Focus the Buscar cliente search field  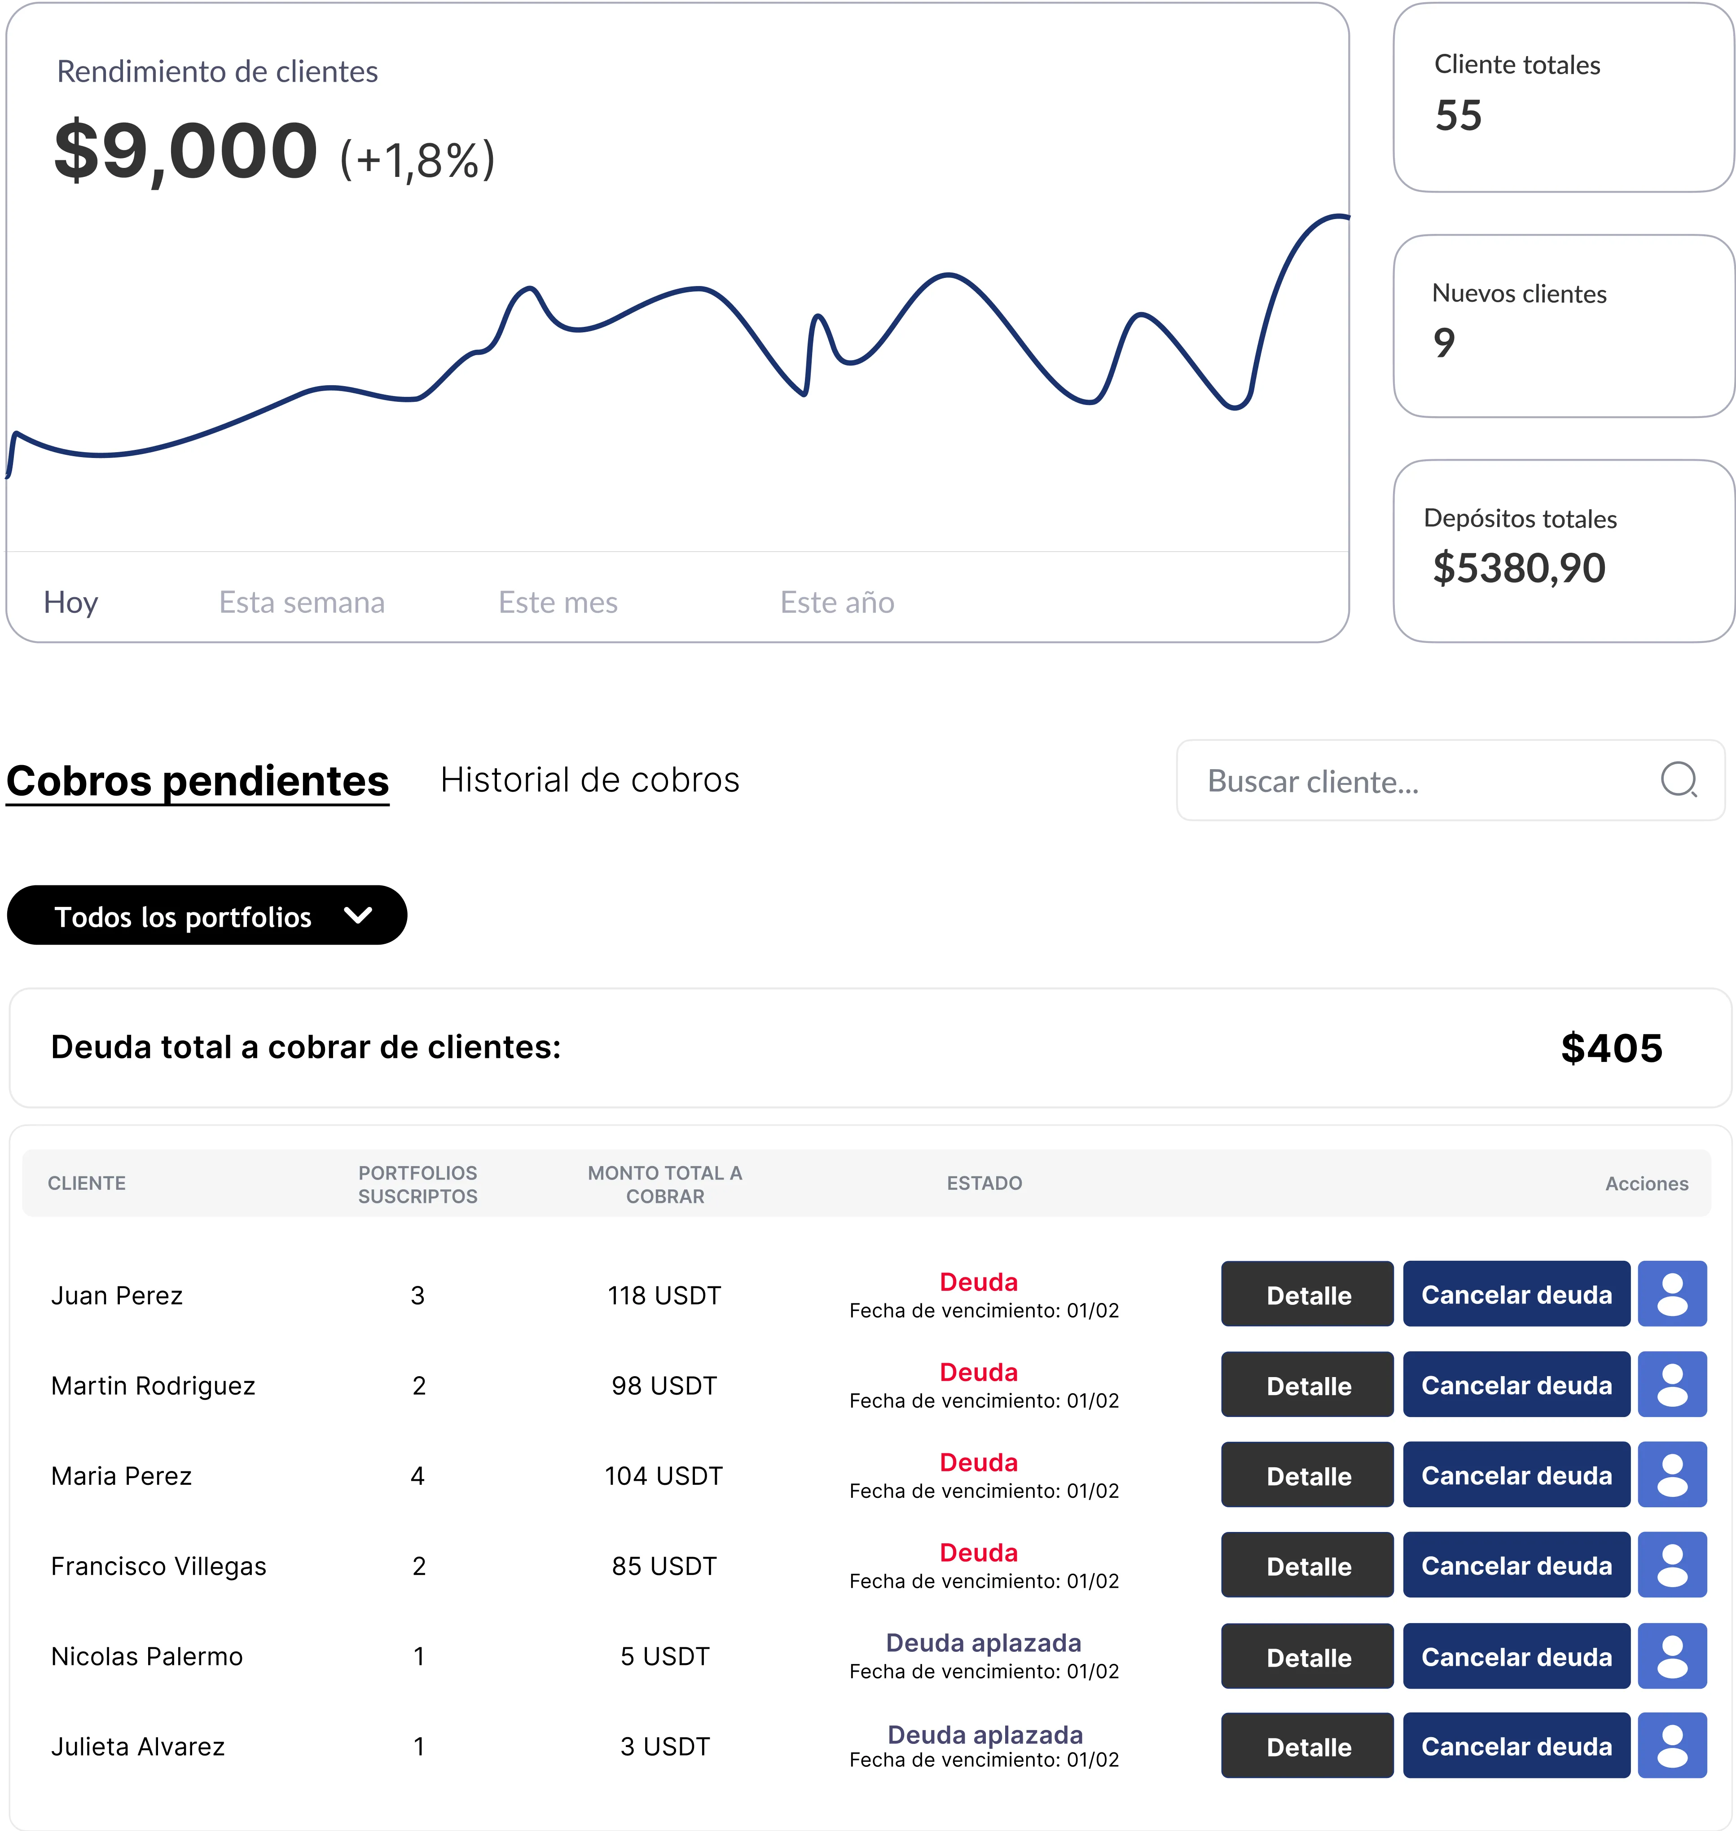pos(1416,781)
